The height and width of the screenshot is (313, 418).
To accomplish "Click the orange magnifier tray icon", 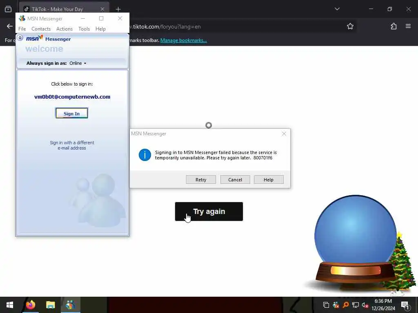I will (x=346, y=305).
